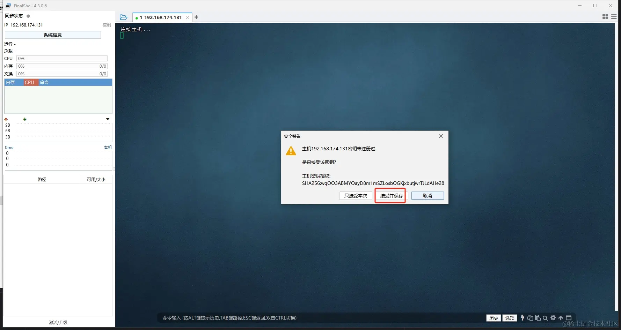
Task: Click the paste icon in terminal toolbar
Action: click(538, 318)
